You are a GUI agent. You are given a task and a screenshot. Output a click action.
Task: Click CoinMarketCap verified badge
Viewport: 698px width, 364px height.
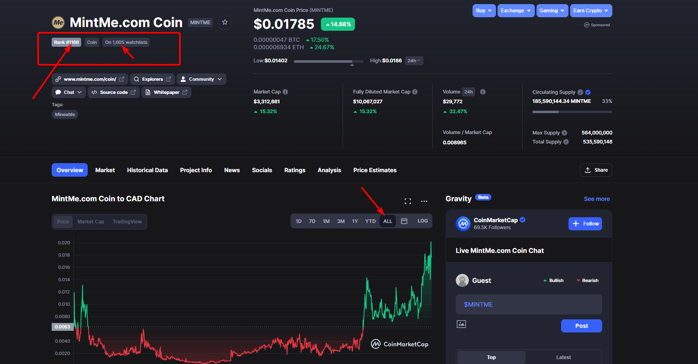[523, 220]
